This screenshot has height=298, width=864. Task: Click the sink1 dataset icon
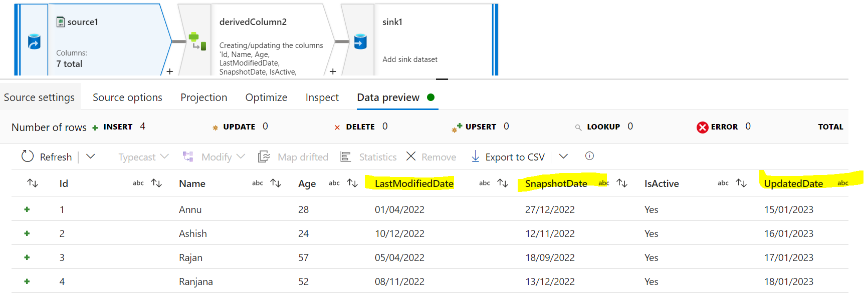pyautogui.click(x=360, y=41)
